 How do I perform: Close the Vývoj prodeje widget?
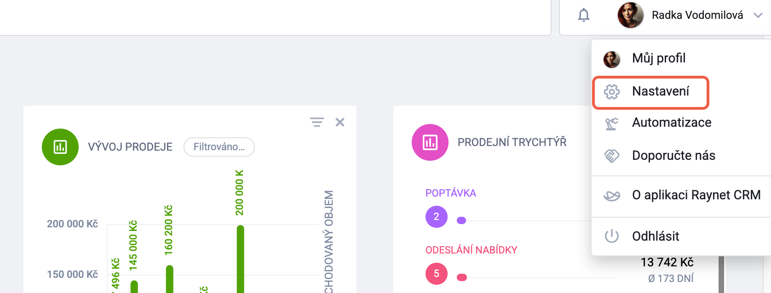(x=340, y=122)
